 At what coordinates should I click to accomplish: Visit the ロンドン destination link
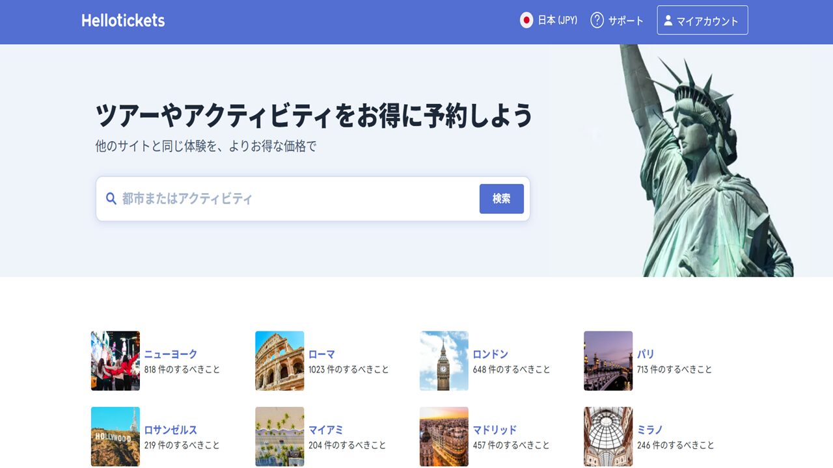tap(490, 354)
